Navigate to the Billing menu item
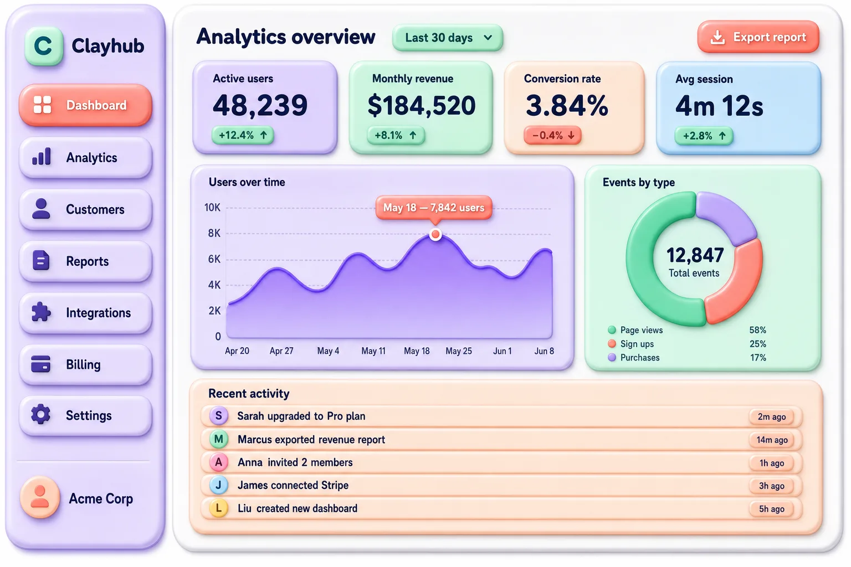This screenshot has width=851, height=567. coord(85,364)
